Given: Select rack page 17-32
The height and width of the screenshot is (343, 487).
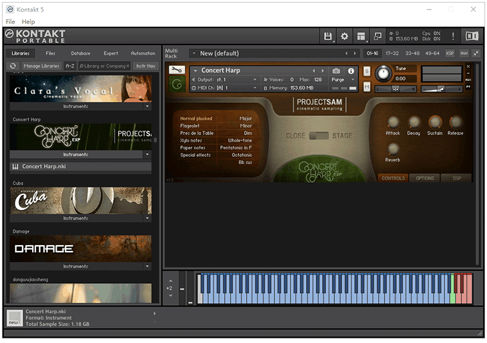Looking at the screenshot, I should point(392,53).
